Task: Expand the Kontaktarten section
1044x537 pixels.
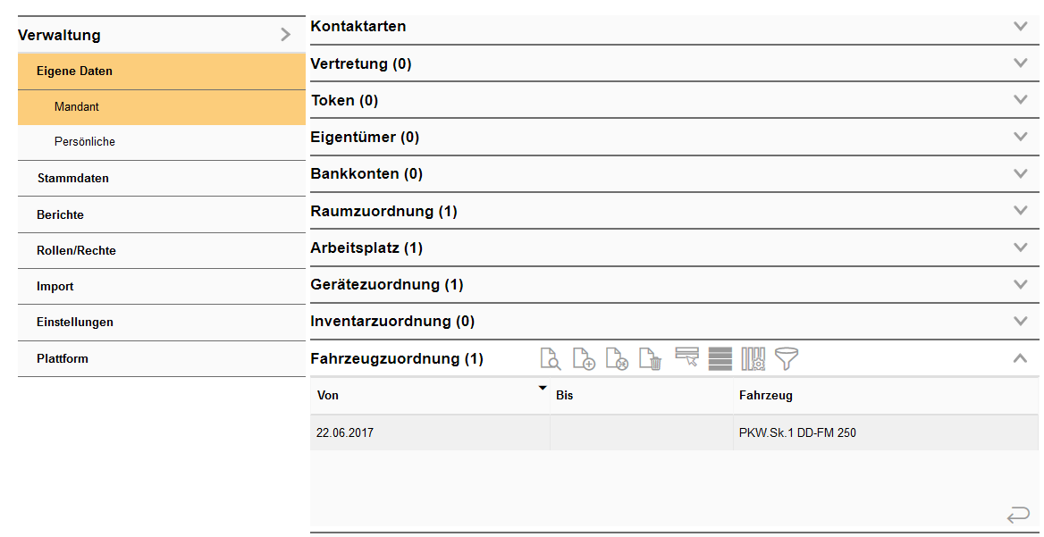Action: coord(1019,27)
